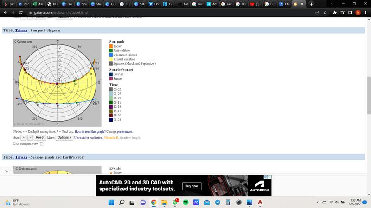The height and width of the screenshot is (208, 371).
Task: Open the notification count badge in tray
Action: 365,202
